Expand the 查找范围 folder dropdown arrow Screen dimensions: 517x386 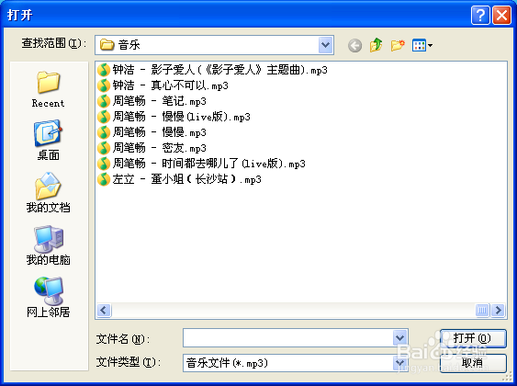tap(326, 45)
